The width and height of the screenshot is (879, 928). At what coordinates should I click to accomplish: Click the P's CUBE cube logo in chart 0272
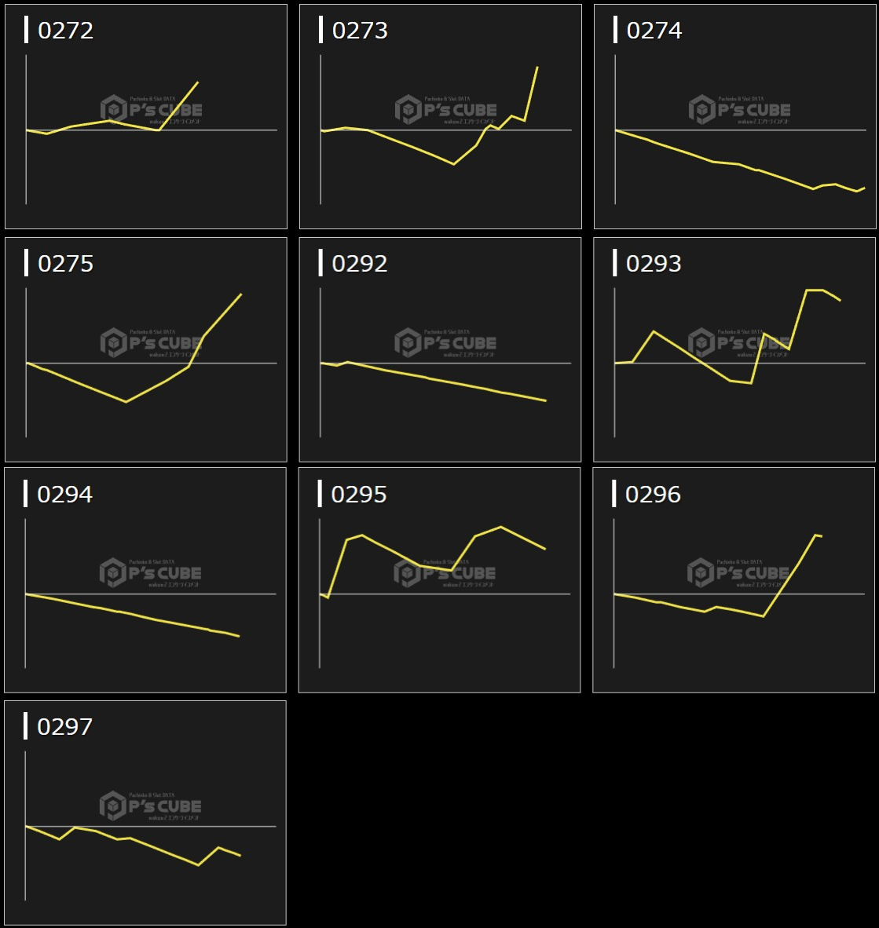tap(114, 110)
